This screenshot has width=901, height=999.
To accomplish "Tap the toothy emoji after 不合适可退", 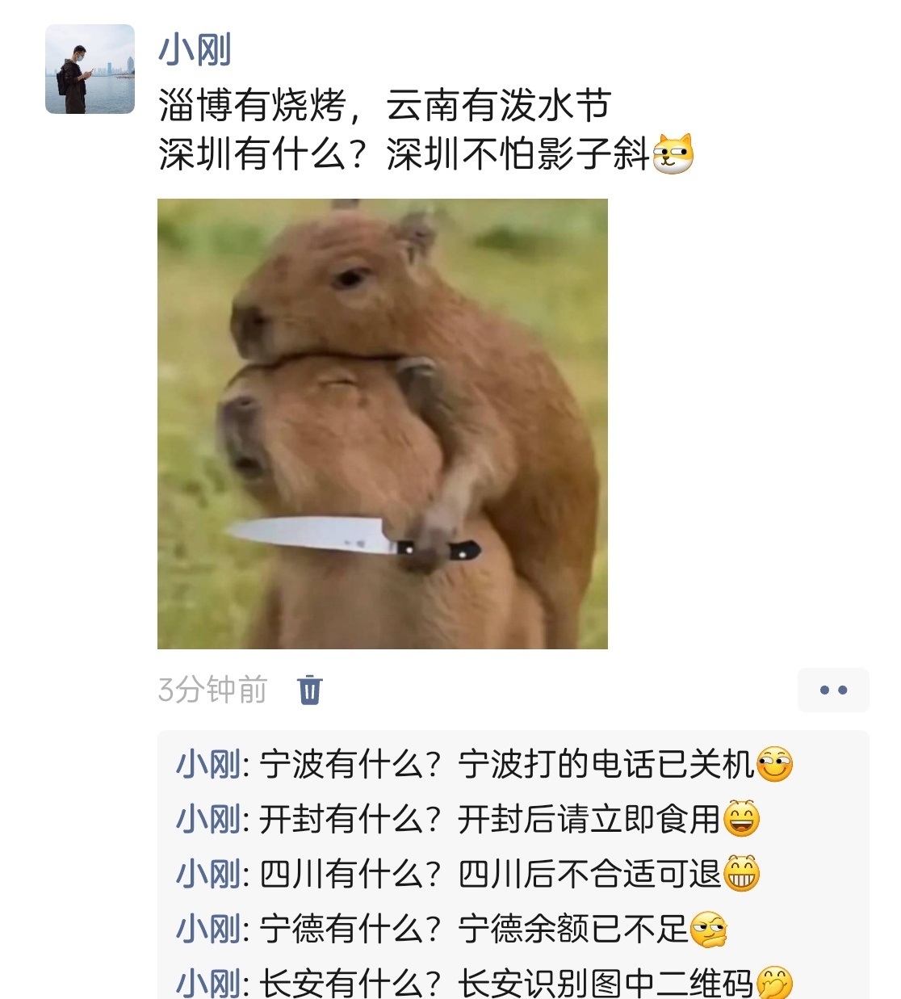I will point(741,874).
